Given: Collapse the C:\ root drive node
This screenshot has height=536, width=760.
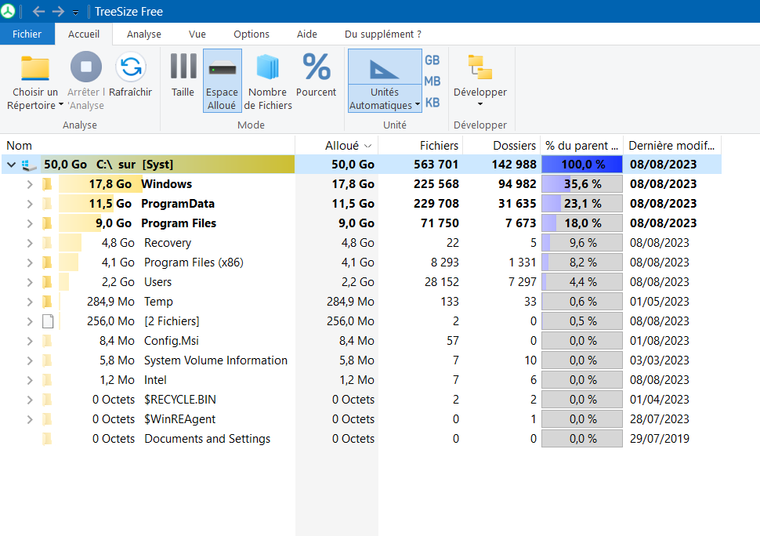Looking at the screenshot, I should [11, 165].
